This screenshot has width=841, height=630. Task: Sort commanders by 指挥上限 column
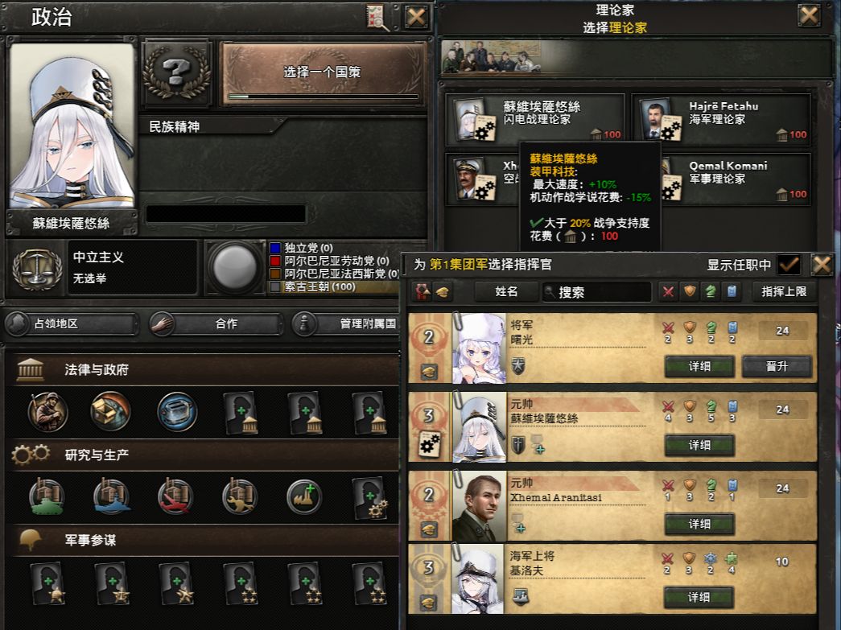(x=784, y=292)
